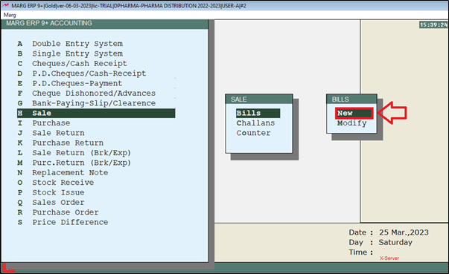Select Purchase Order menu item

(x=66, y=212)
